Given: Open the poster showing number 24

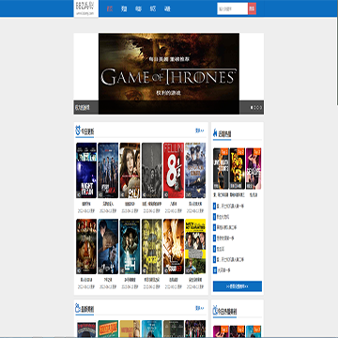Looking at the screenshot, I should pyautogui.click(x=130, y=247).
